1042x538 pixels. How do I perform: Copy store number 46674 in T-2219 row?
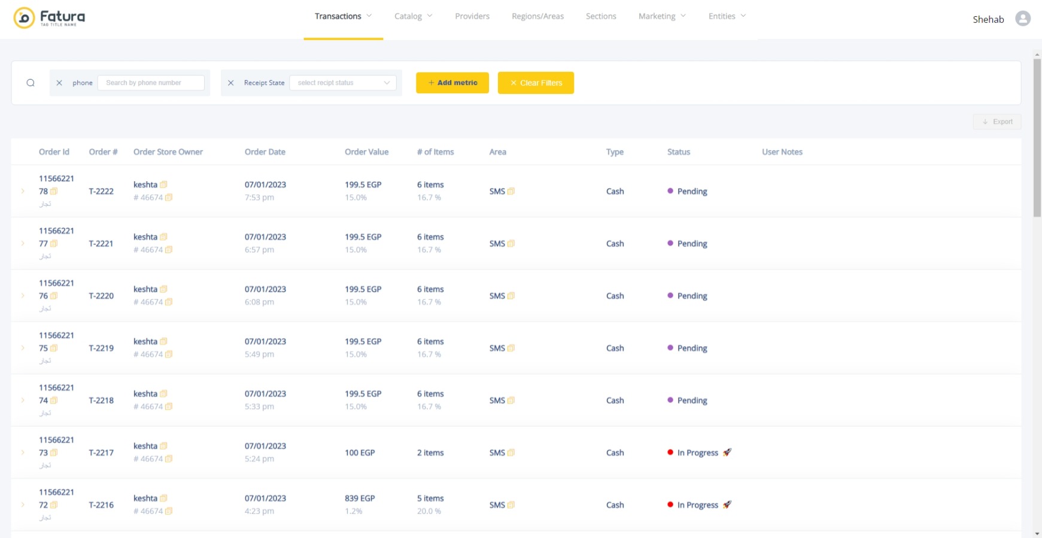coord(169,354)
